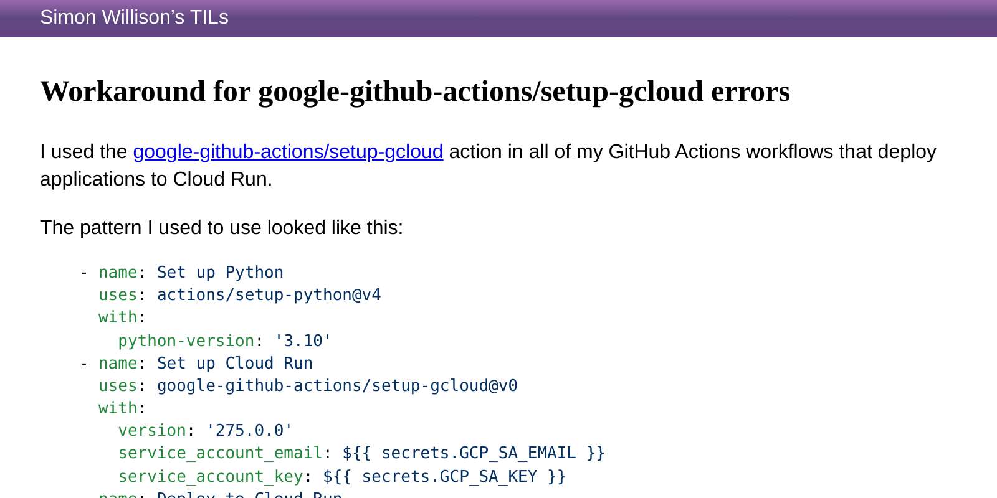Follow the google-github-actions/setup-gcloud hyperlink

click(287, 152)
